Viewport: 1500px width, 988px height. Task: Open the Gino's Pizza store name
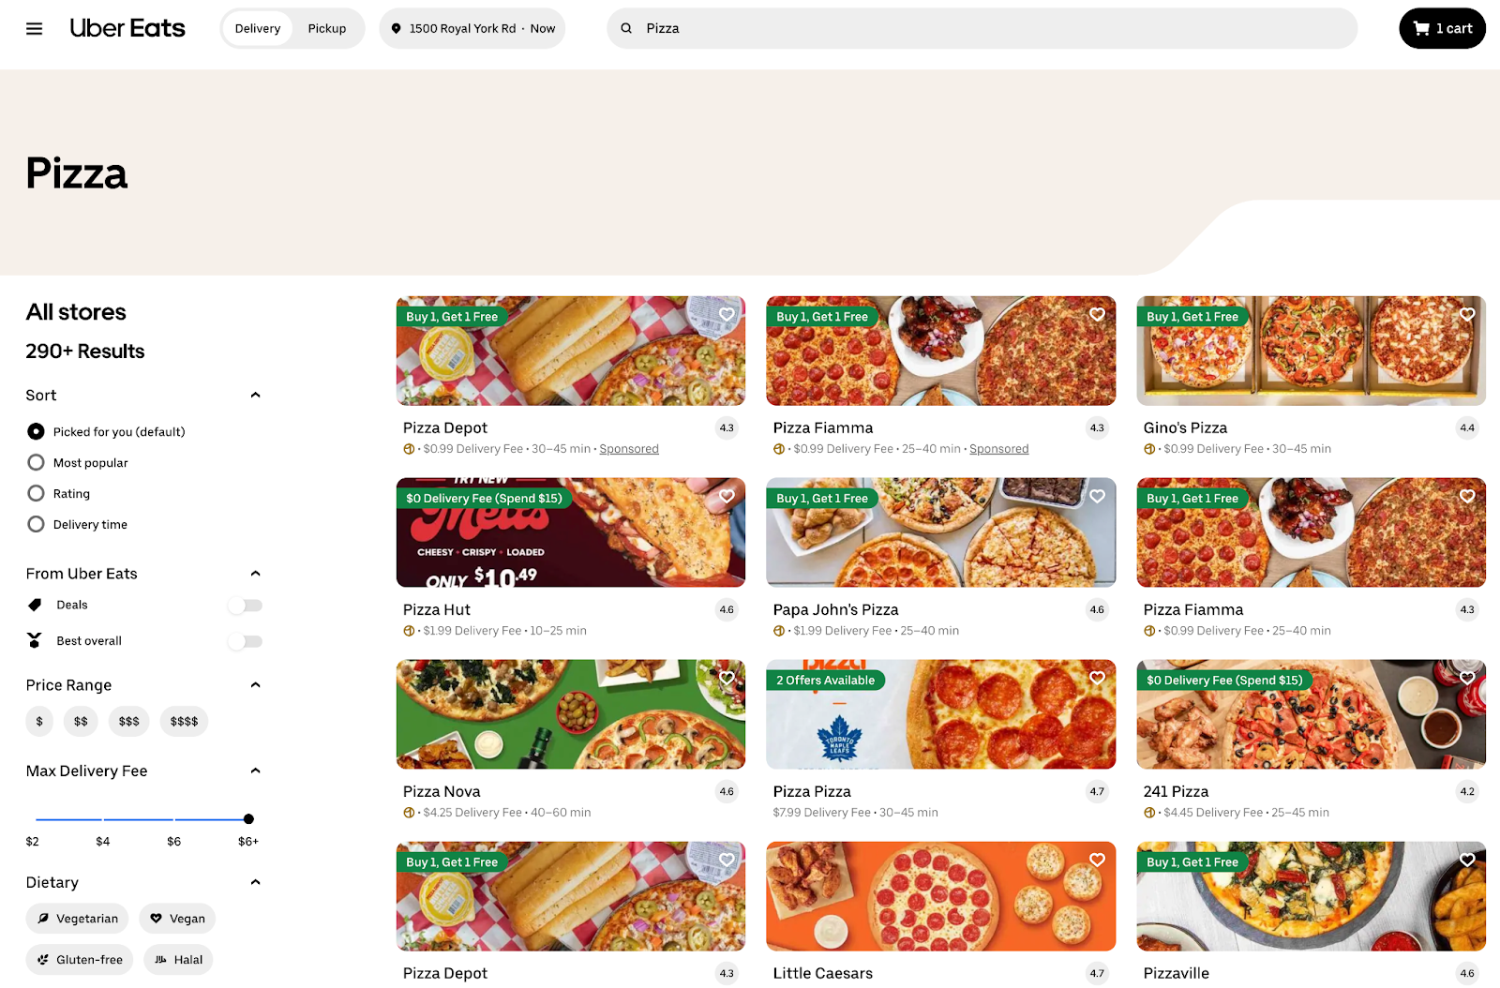coord(1185,428)
